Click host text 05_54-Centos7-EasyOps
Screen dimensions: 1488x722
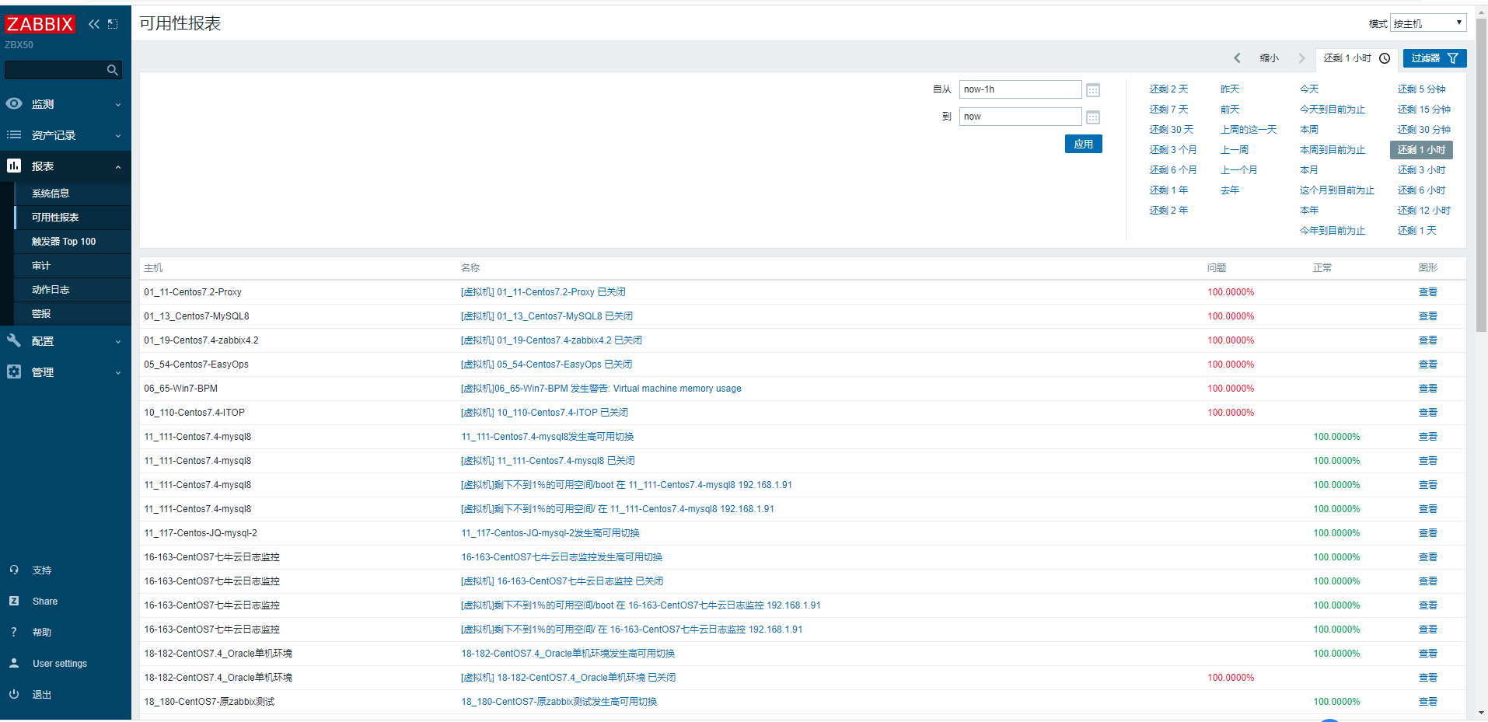[x=196, y=364]
